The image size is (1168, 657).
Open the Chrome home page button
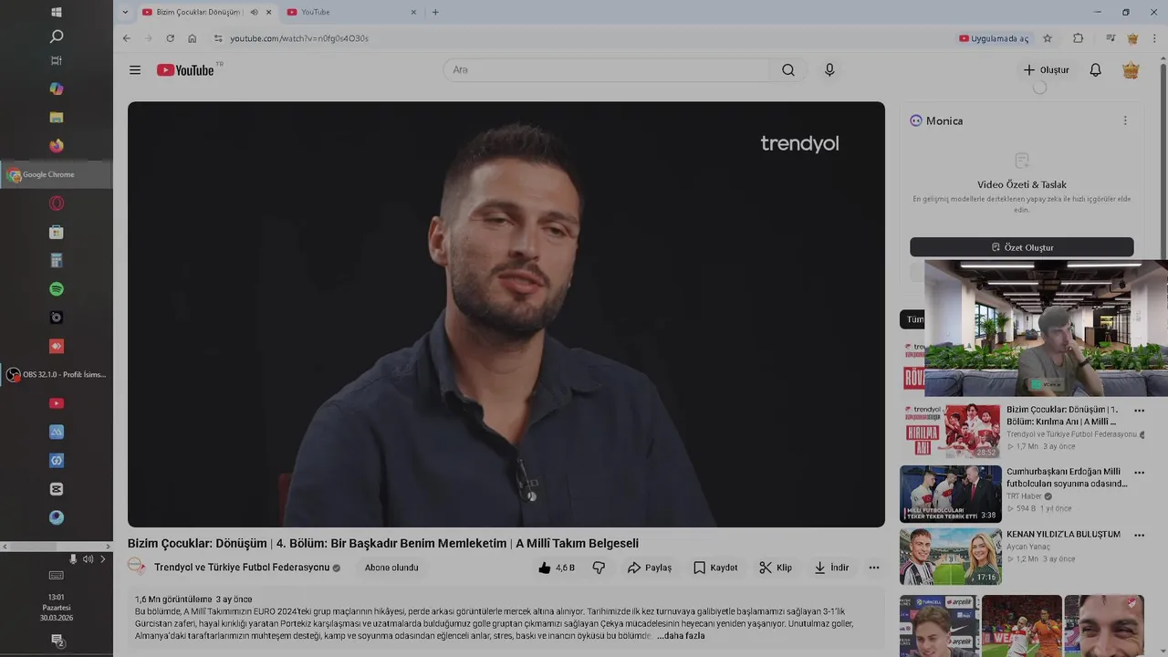[192, 38]
